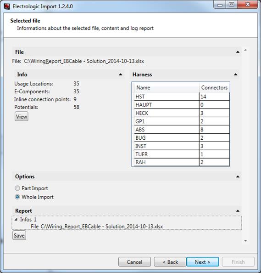The width and height of the screenshot is (261, 273).
Task: Sort harness table by Connectors header
Action: [x=214, y=87]
